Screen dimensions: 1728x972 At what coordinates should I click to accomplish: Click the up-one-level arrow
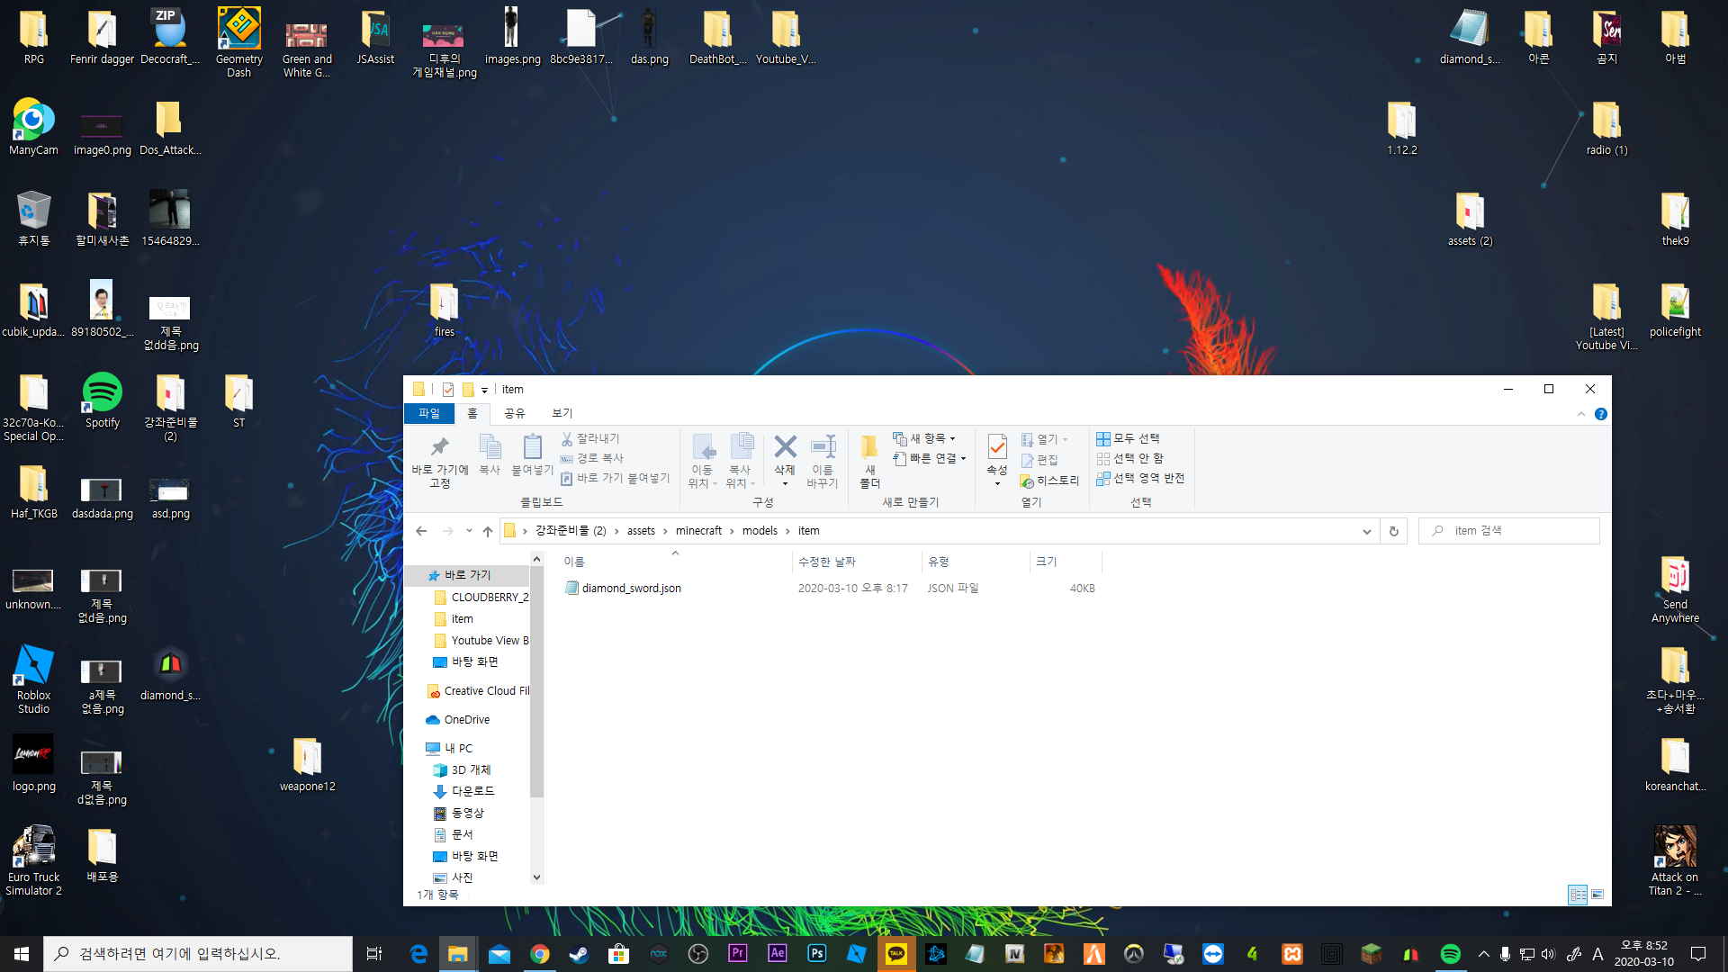(x=488, y=531)
